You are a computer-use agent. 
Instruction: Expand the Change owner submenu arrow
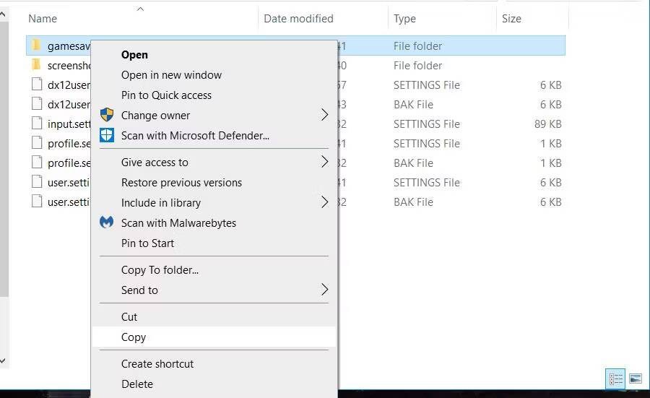pyautogui.click(x=324, y=115)
